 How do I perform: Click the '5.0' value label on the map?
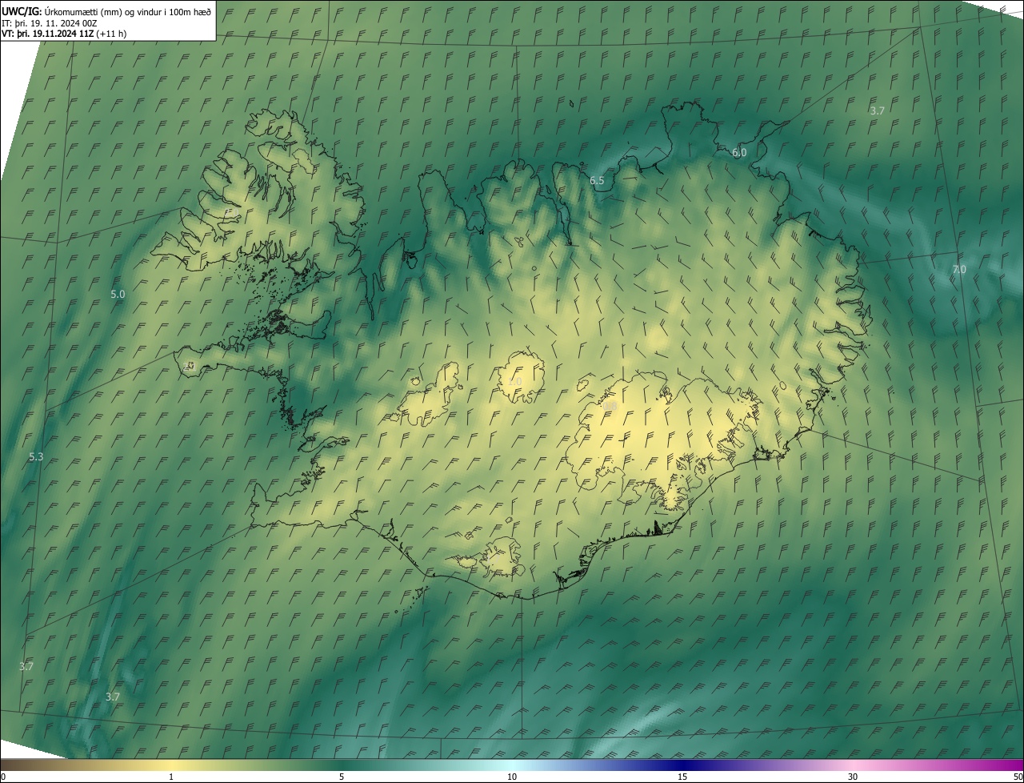pos(118,294)
